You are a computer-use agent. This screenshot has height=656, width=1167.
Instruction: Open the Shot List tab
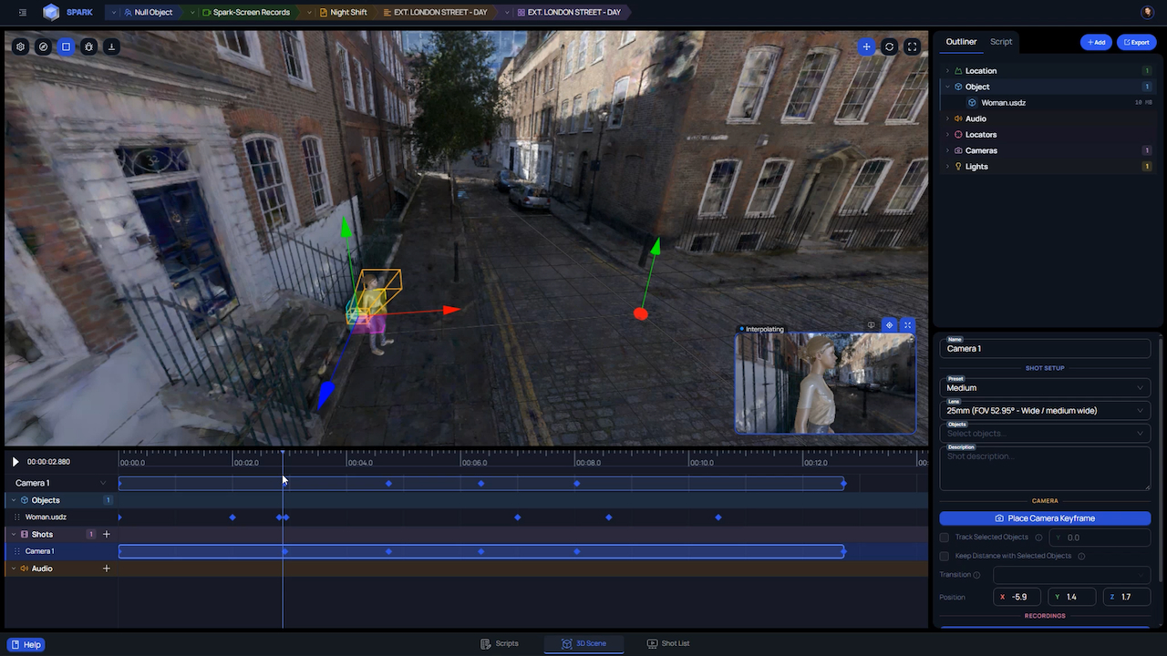coord(667,644)
